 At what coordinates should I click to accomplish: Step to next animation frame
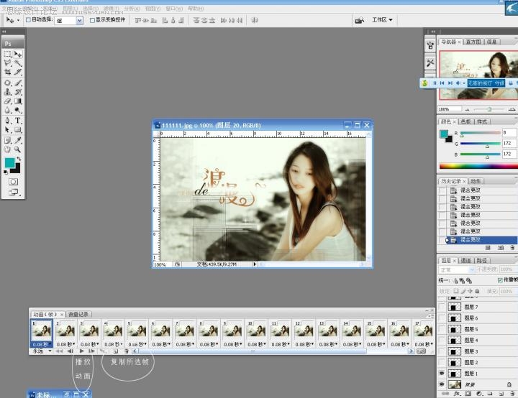click(92, 351)
